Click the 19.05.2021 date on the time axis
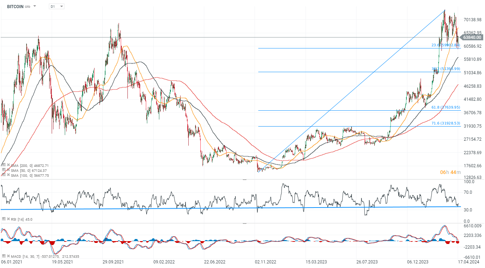 pyautogui.click(x=62, y=262)
